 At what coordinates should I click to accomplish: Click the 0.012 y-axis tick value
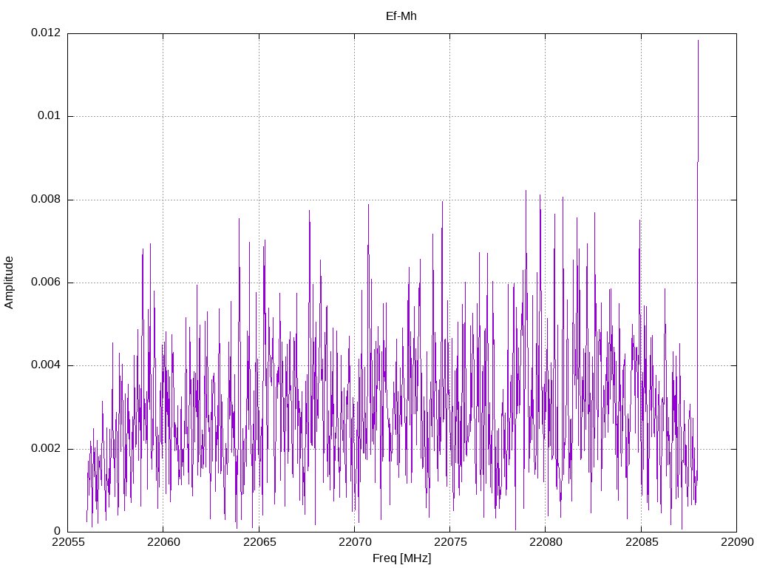tap(46, 33)
